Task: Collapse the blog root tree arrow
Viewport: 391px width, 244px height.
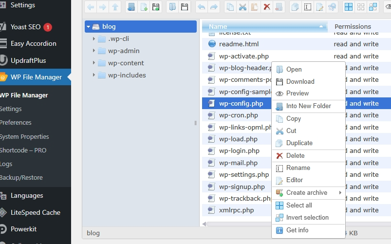Action: tap(88, 26)
